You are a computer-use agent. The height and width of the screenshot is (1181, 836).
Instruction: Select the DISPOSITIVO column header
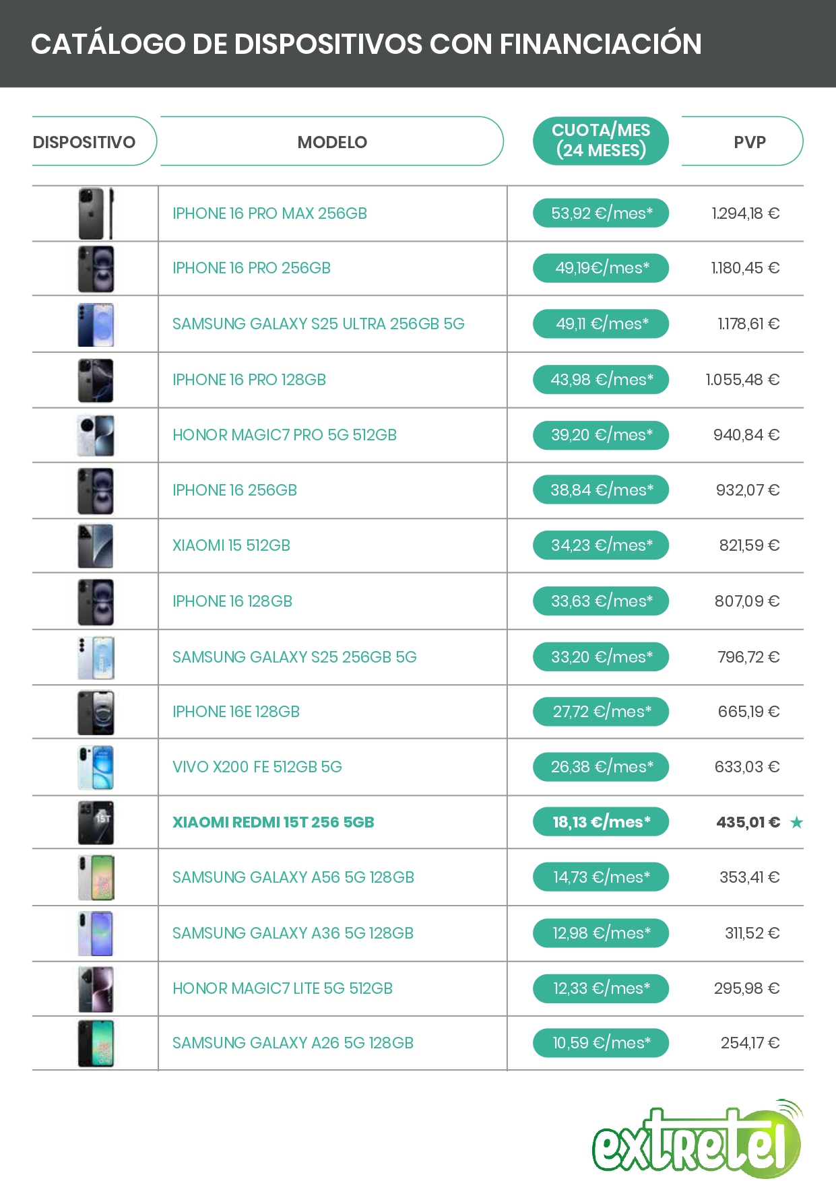(x=84, y=142)
